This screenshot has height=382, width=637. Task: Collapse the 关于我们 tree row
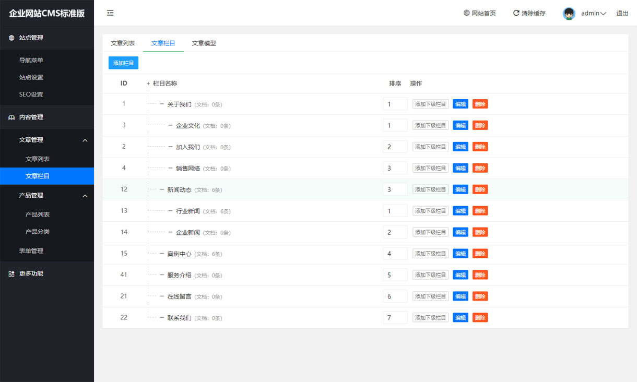[162, 104]
